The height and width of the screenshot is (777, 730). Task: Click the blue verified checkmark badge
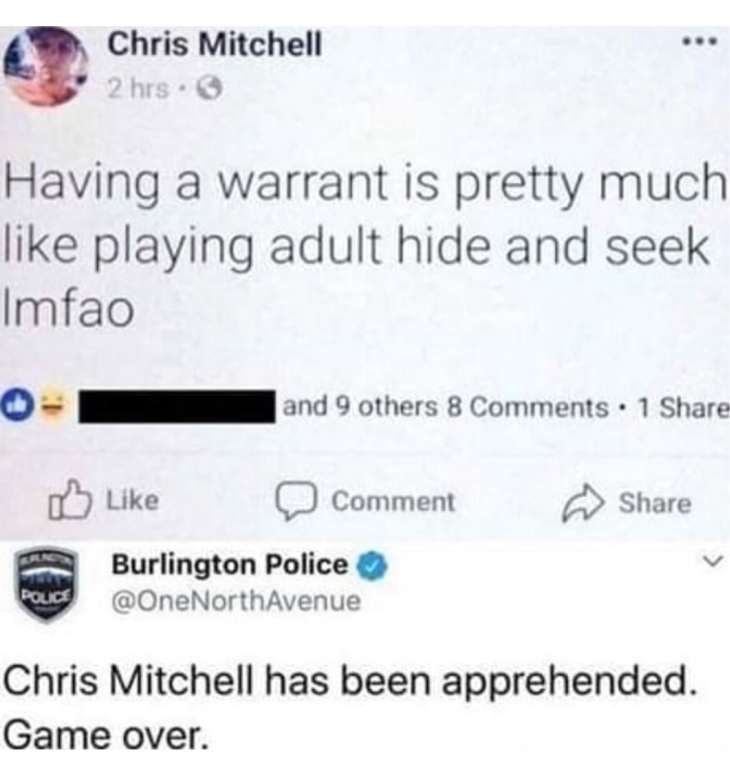pos(373,565)
